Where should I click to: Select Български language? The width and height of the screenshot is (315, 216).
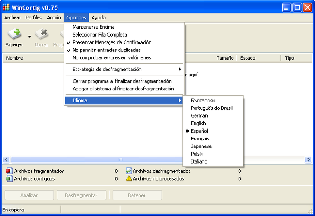point(213,100)
